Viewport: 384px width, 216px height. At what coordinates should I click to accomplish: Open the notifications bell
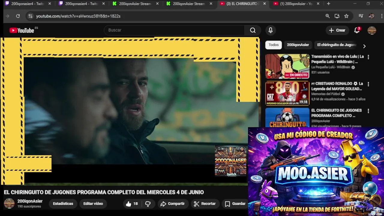[x=357, y=30]
